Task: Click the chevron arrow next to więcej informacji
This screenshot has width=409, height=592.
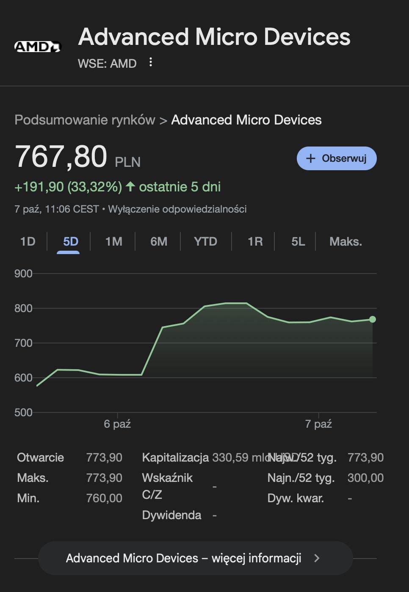Action: [317, 558]
